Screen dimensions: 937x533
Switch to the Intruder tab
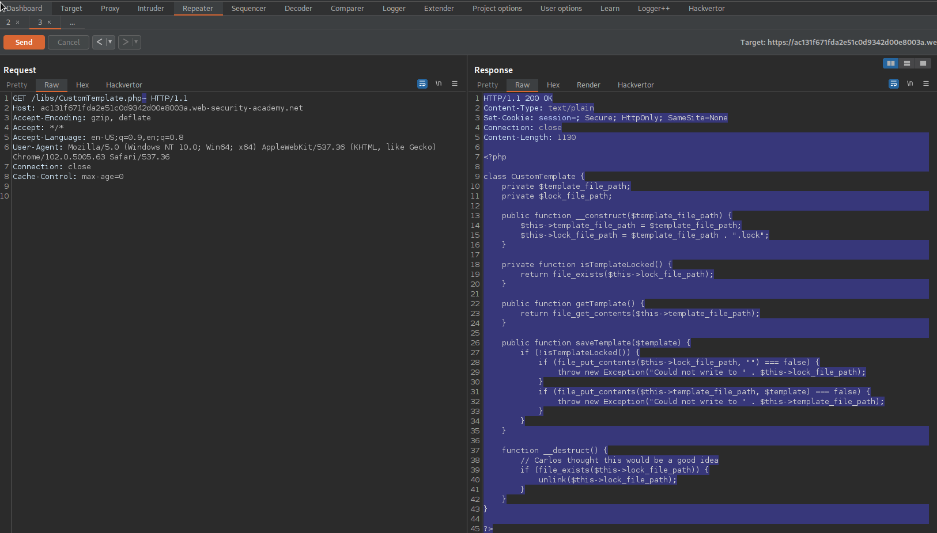pos(151,8)
